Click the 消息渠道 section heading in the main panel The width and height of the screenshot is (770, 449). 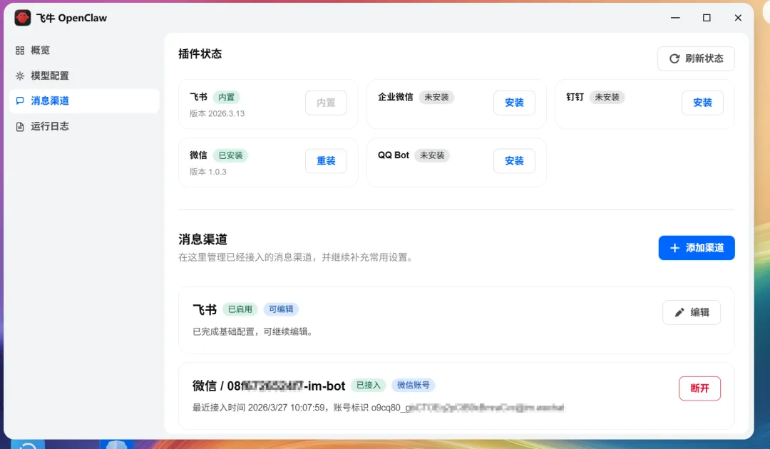click(x=202, y=239)
